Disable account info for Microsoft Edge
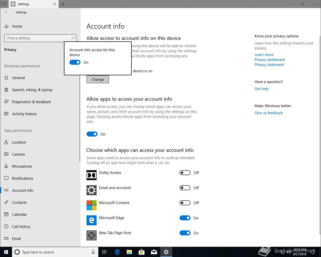The image size is (321, 257). [x=185, y=218]
